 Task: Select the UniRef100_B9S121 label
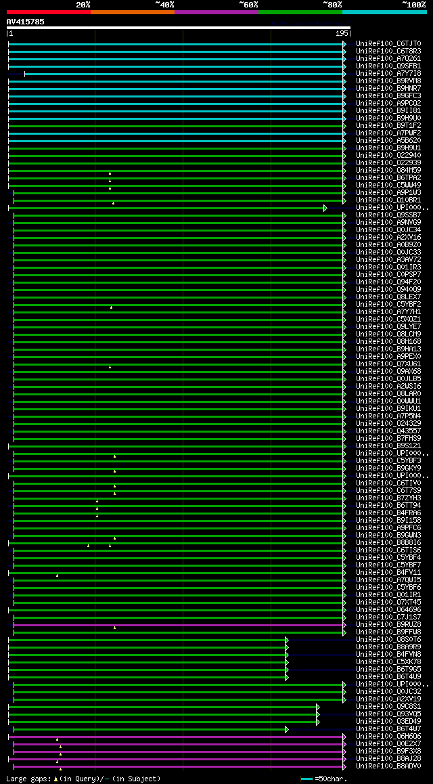388,446
